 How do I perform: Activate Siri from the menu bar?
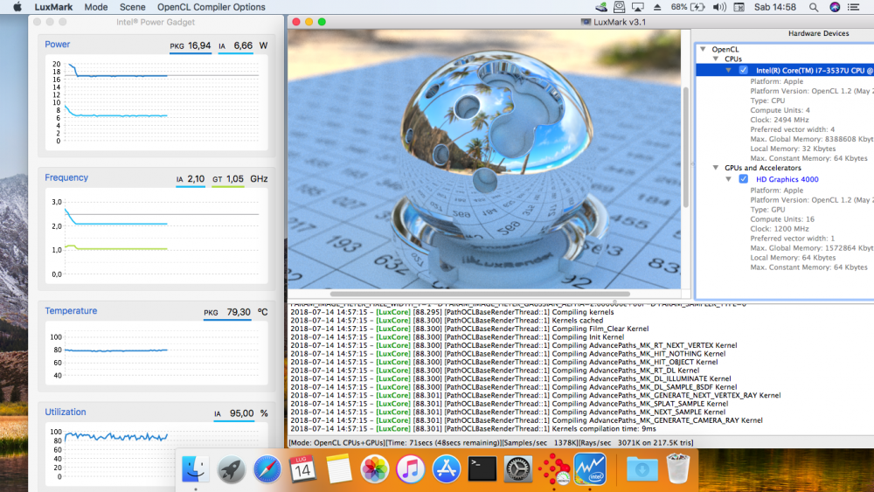835,7
